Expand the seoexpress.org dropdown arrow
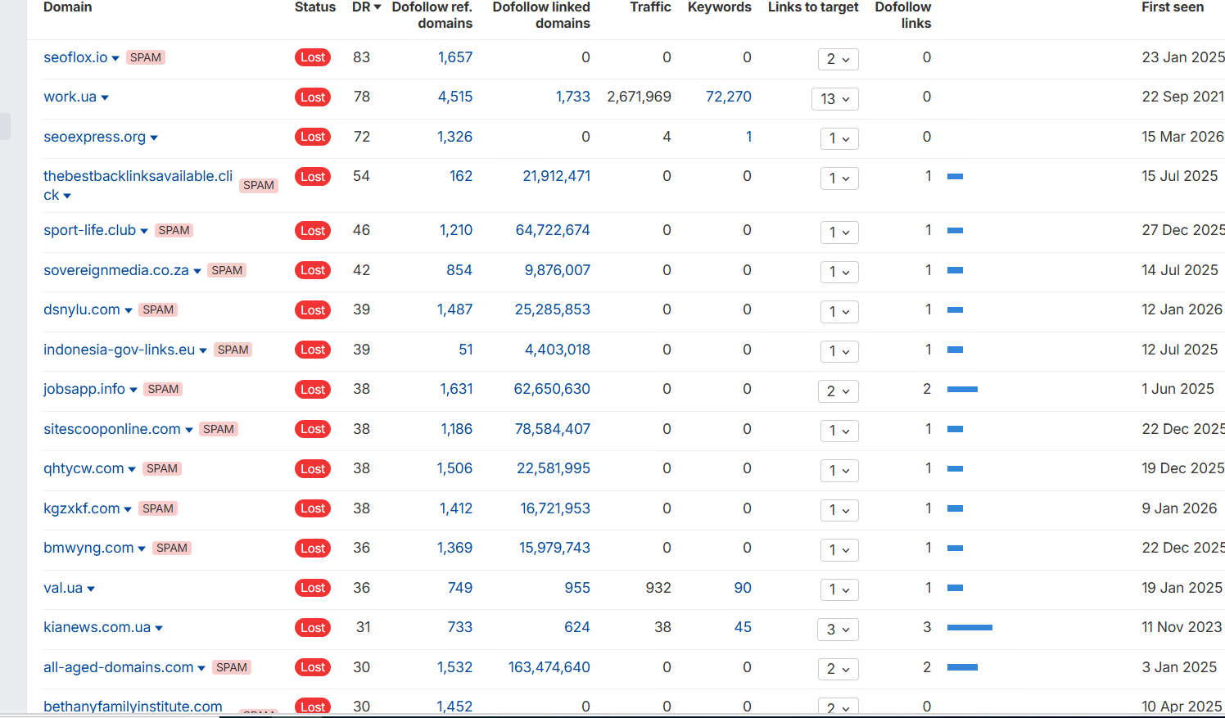The height and width of the screenshot is (718, 1225). pyautogui.click(x=154, y=138)
